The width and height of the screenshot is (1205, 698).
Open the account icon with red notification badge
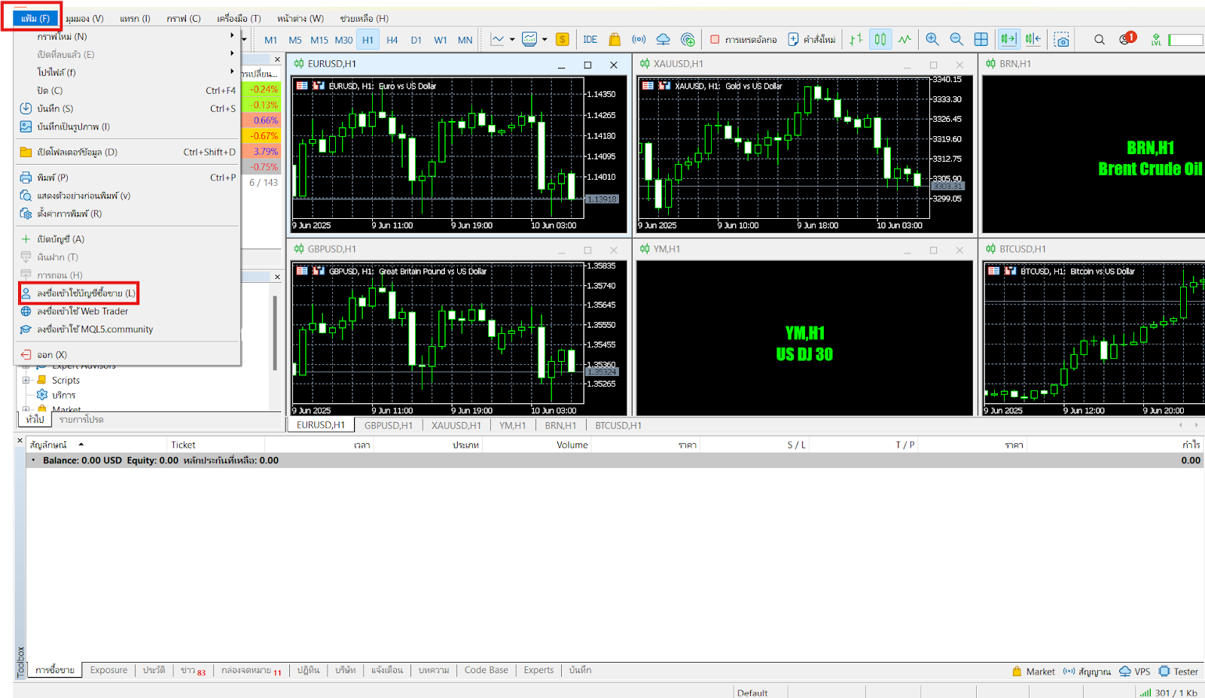1127,39
